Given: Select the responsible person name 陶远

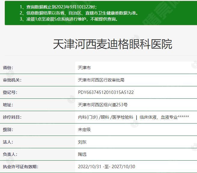Looking at the screenshot, I should [82, 154].
